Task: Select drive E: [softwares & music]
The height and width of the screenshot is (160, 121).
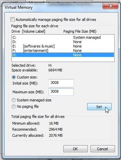Action: tap(63, 46)
